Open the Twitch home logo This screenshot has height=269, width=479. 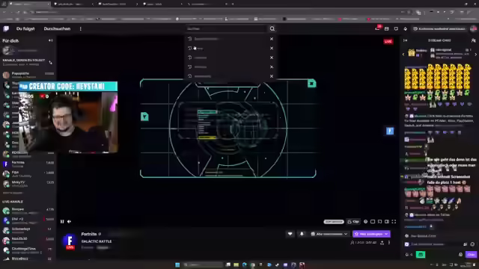(x=6, y=28)
